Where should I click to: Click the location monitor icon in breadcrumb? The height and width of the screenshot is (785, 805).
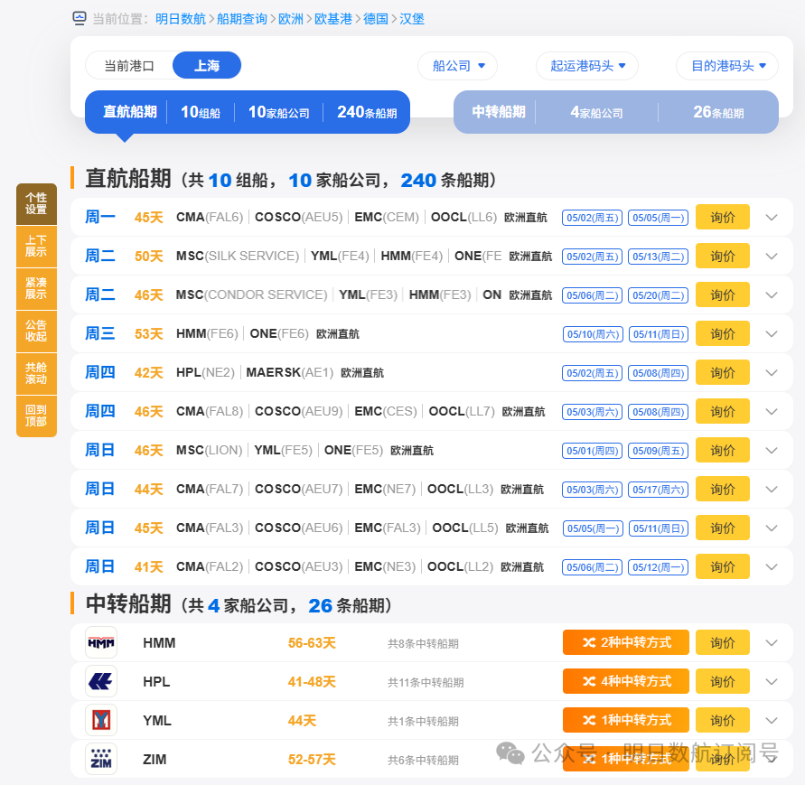(x=80, y=18)
